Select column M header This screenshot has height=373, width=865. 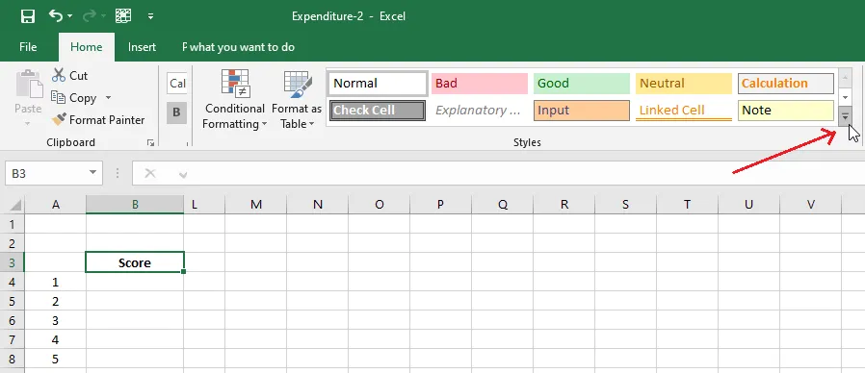pos(256,205)
